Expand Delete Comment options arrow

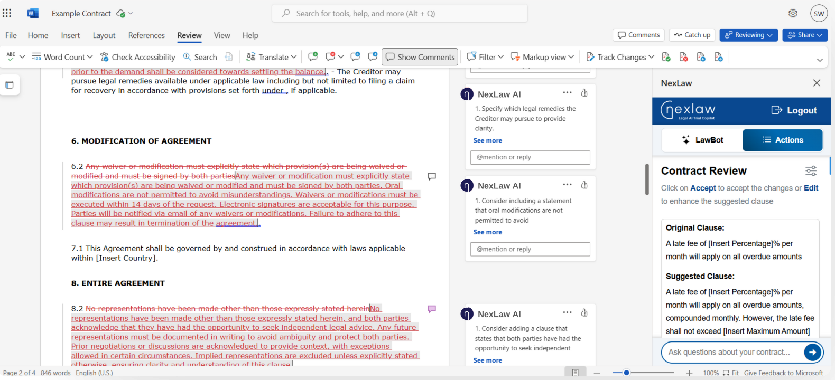[x=341, y=57]
